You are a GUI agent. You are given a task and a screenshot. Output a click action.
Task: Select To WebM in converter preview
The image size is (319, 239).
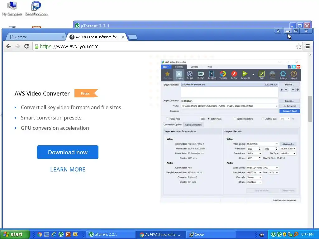click(x=245, y=75)
